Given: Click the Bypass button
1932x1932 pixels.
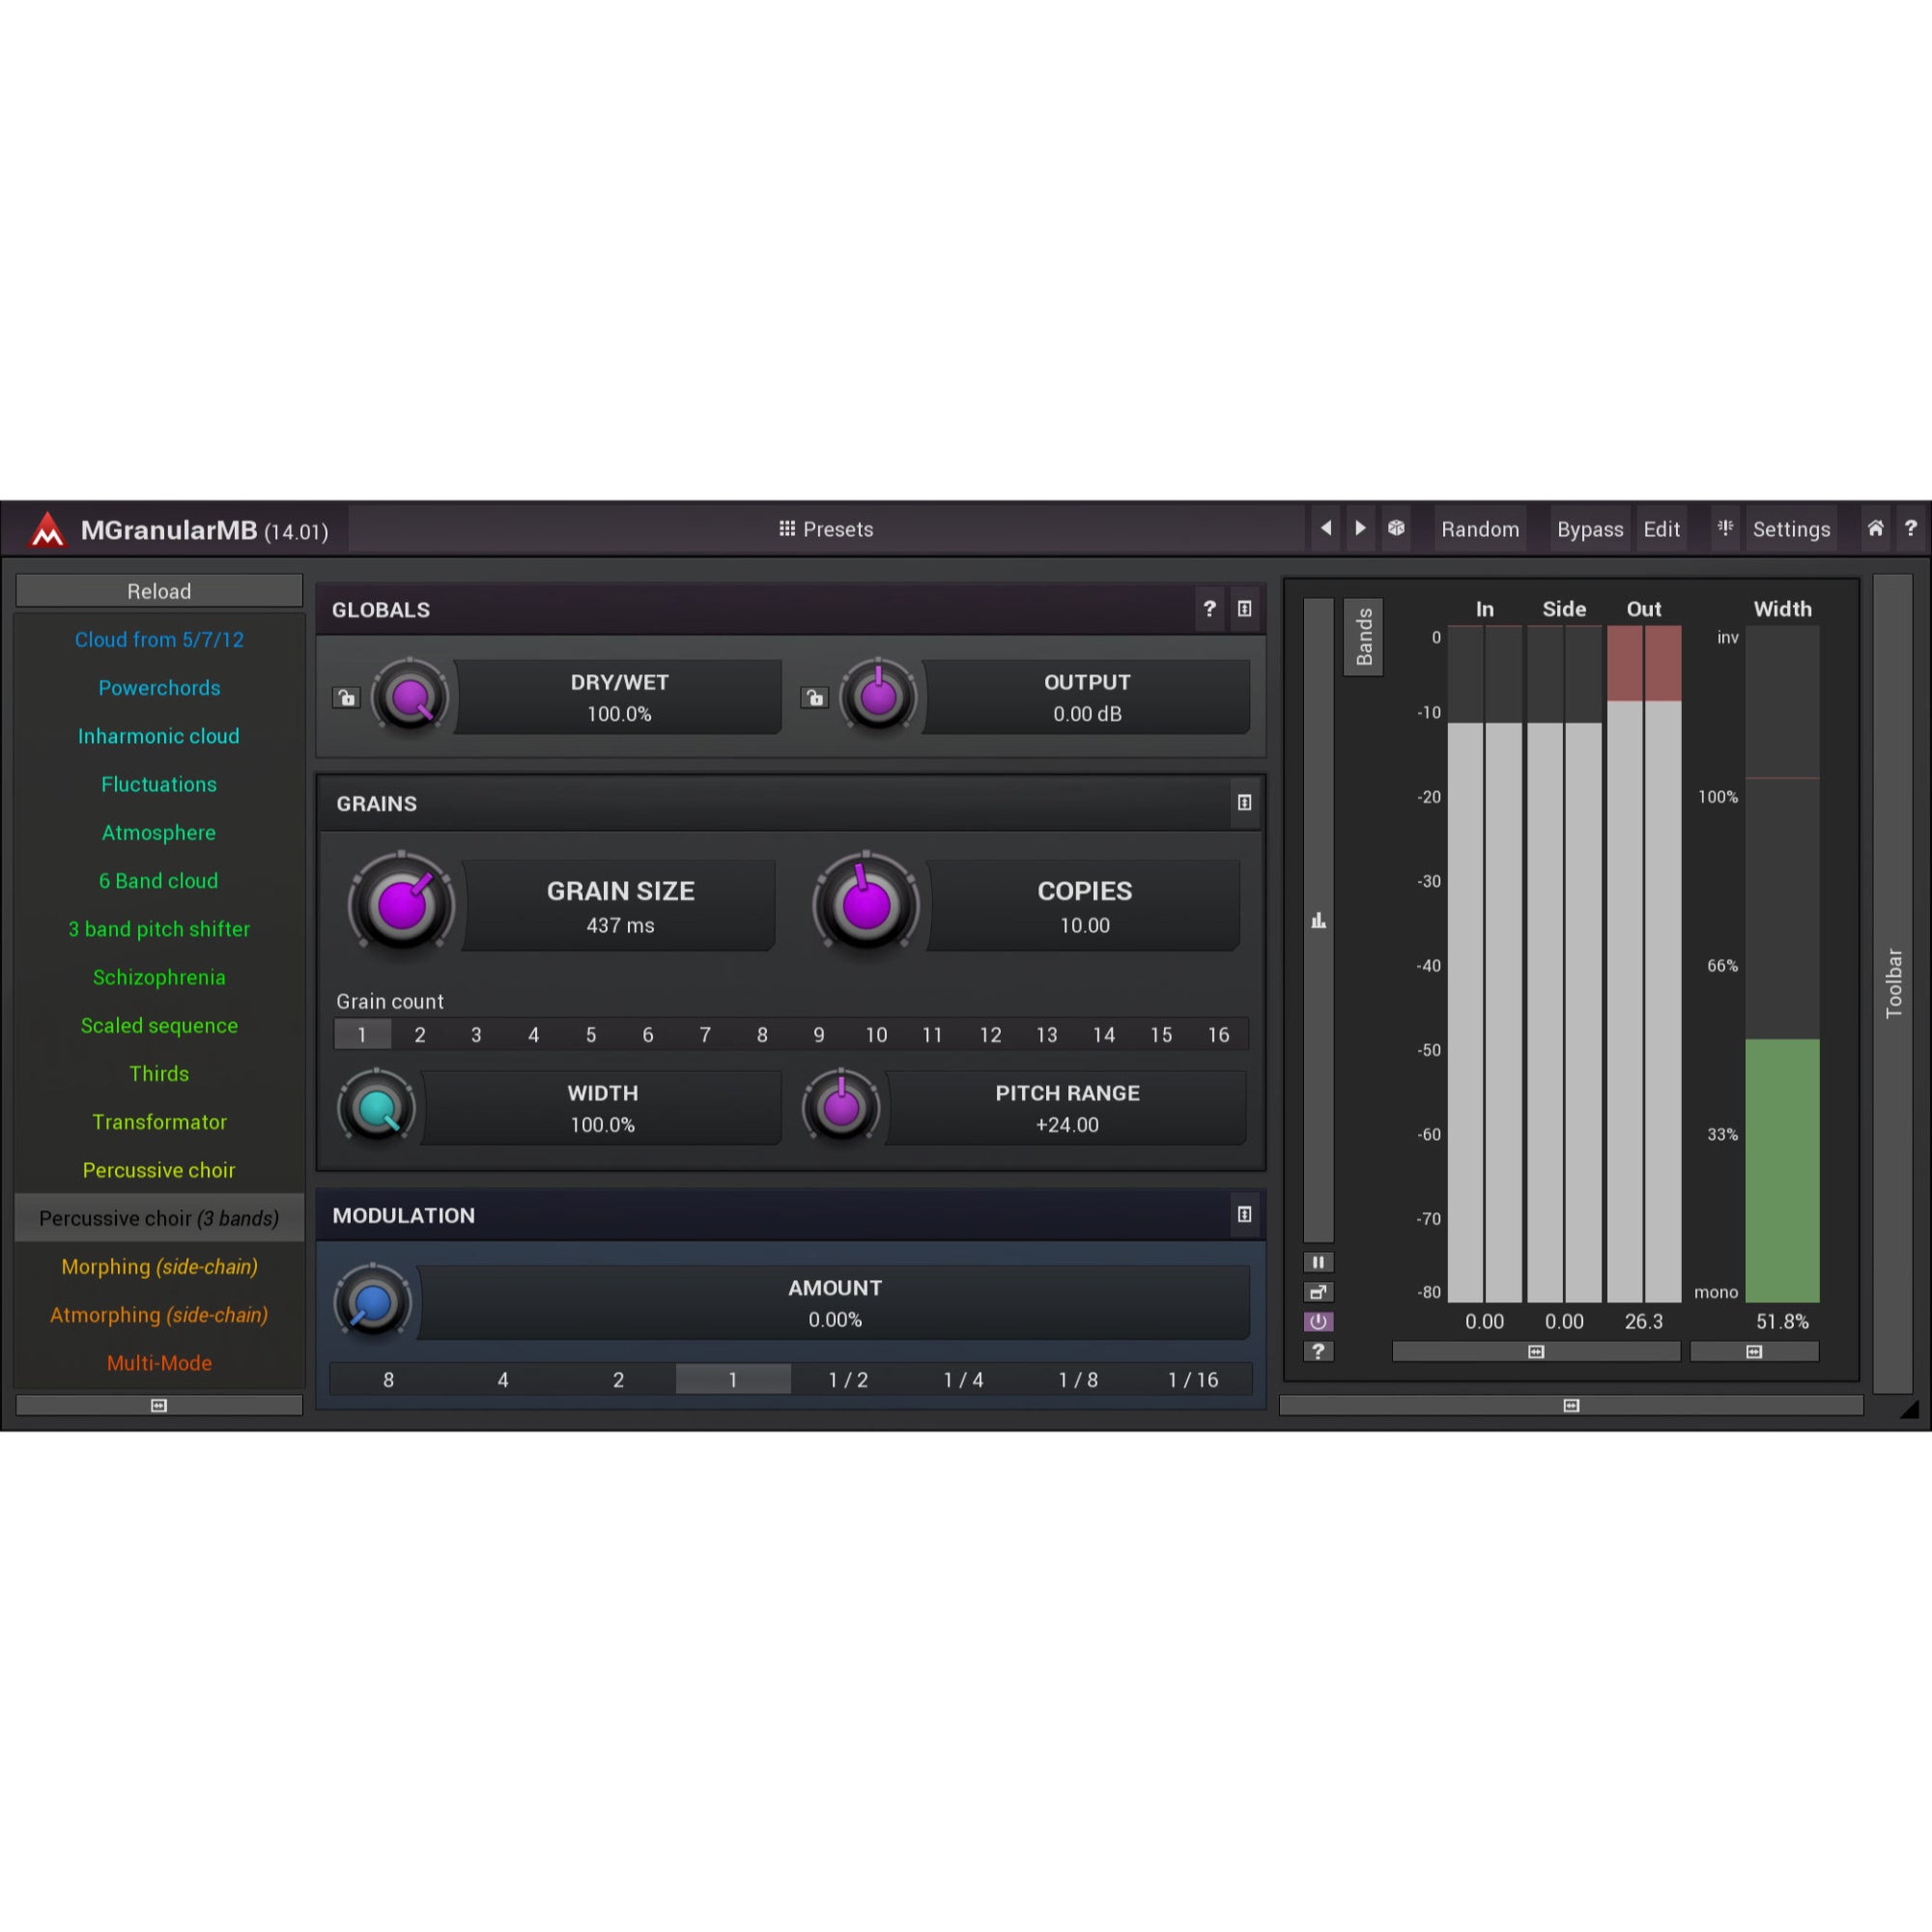Looking at the screenshot, I should pos(1590,529).
